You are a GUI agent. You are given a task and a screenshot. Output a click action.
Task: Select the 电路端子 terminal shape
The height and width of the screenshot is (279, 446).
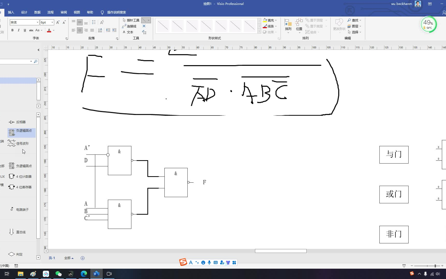pyautogui.click(x=19, y=210)
